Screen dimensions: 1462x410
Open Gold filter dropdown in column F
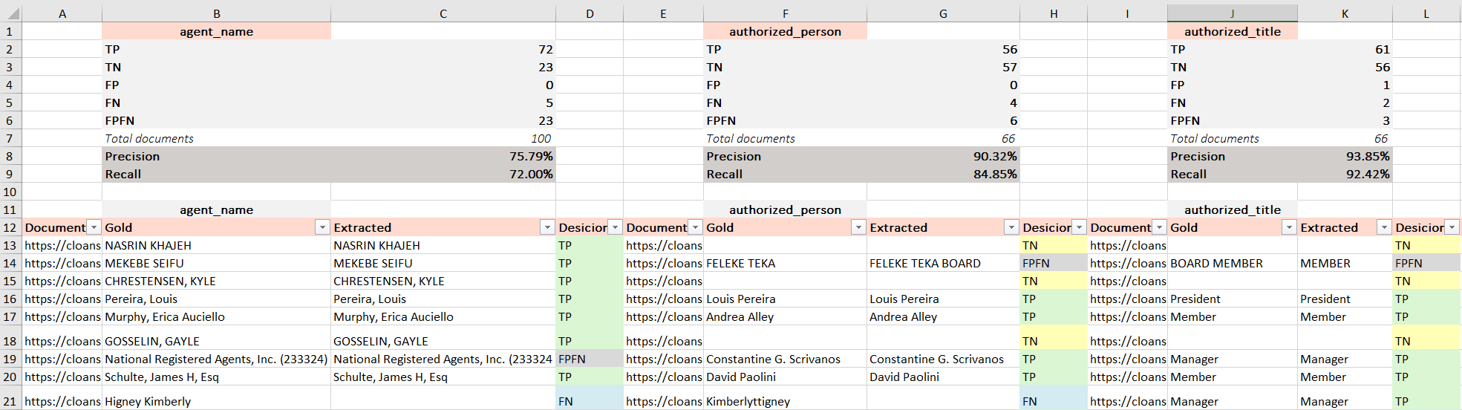point(858,227)
